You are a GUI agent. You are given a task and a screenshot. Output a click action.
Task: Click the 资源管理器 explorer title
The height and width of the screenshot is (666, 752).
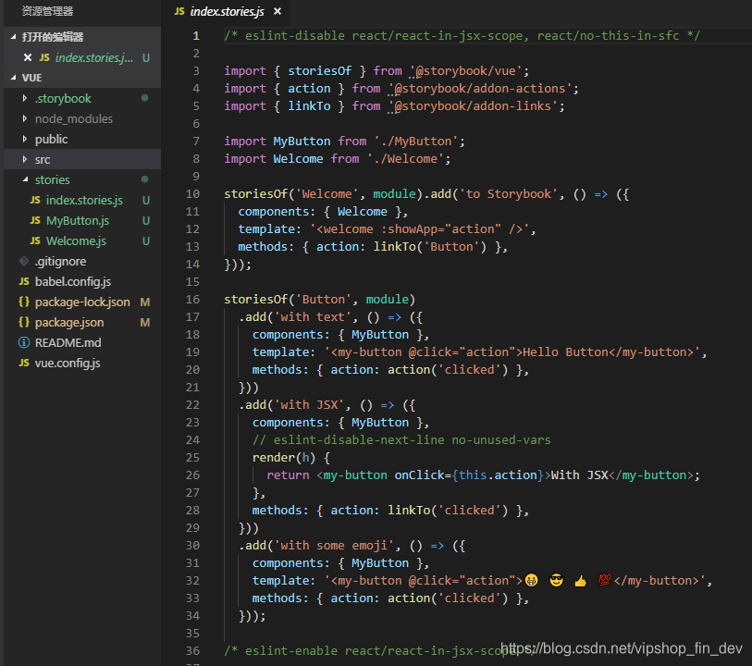click(x=47, y=11)
